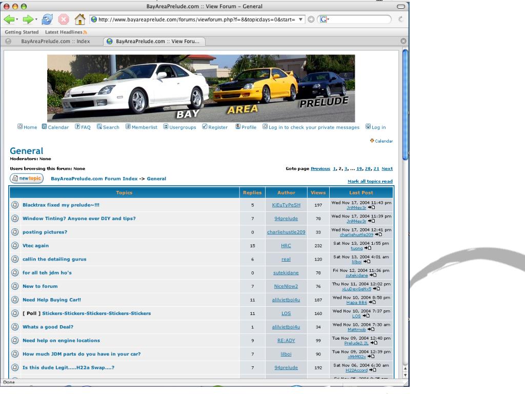Open the back-history dropdown arrow

tap(17, 19)
